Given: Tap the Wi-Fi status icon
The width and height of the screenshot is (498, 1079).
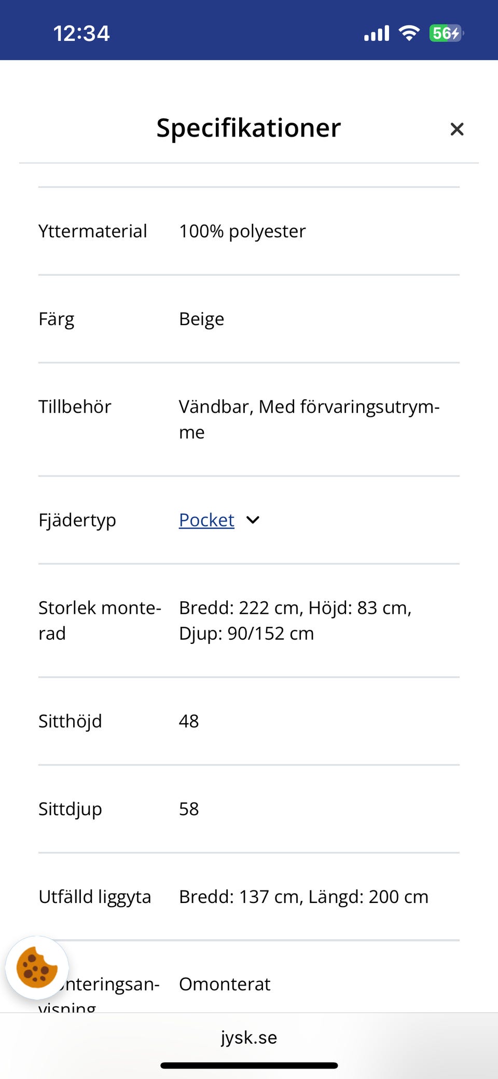Looking at the screenshot, I should click(x=409, y=33).
